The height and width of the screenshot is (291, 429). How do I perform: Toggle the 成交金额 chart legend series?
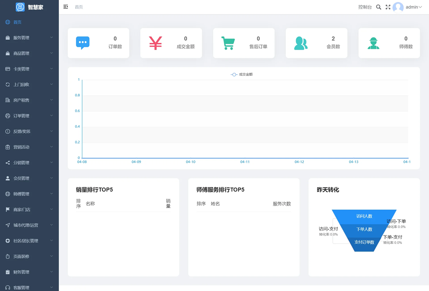coord(242,75)
